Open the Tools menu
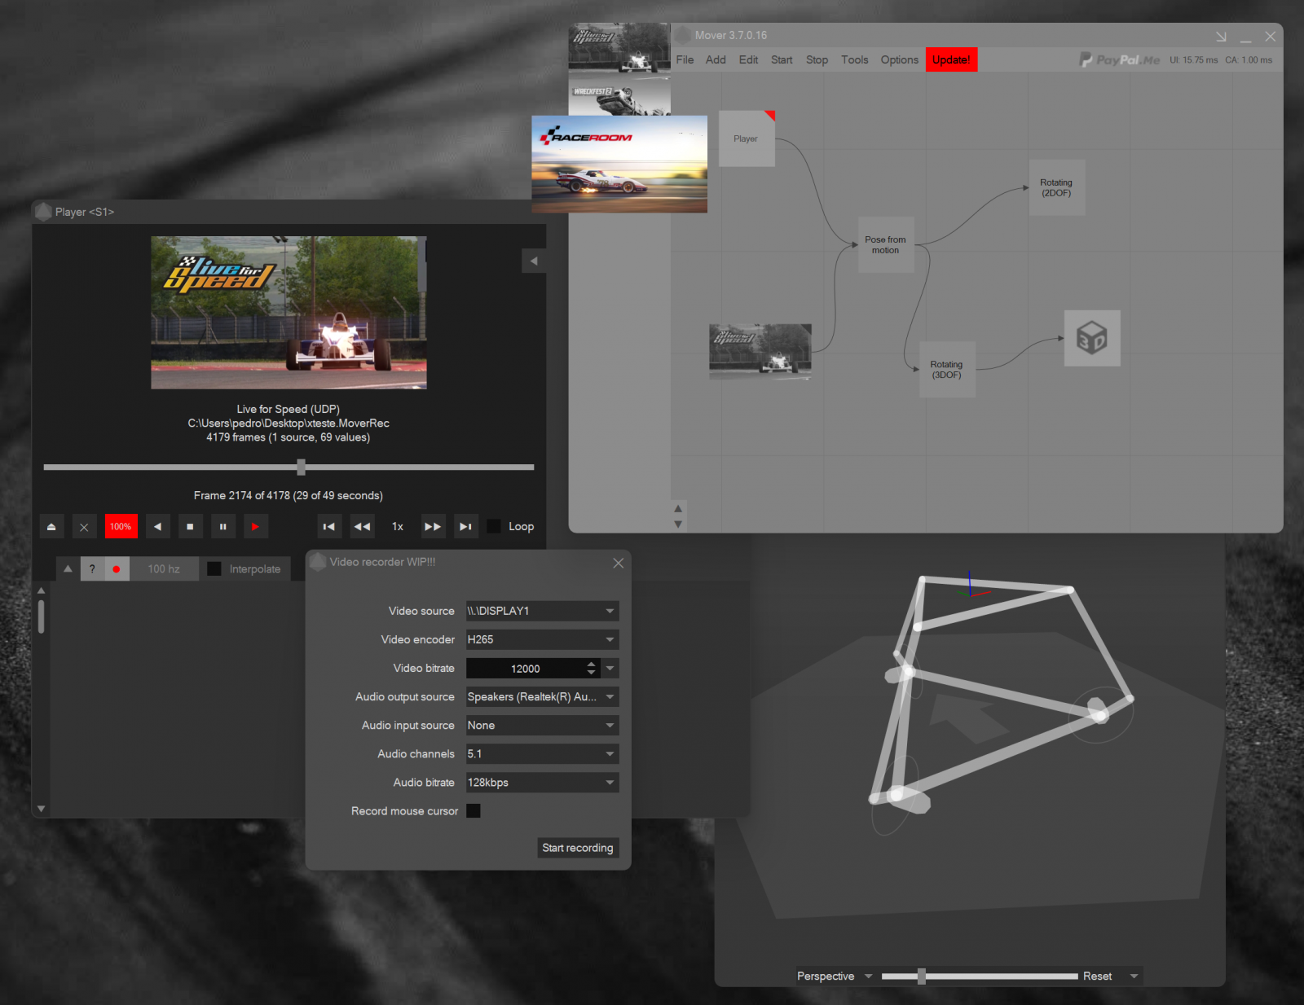The height and width of the screenshot is (1005, 1304). (x=854, y=59)
